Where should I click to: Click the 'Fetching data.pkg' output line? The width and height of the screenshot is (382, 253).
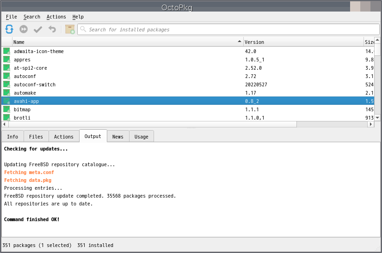(x=28, y=180)
